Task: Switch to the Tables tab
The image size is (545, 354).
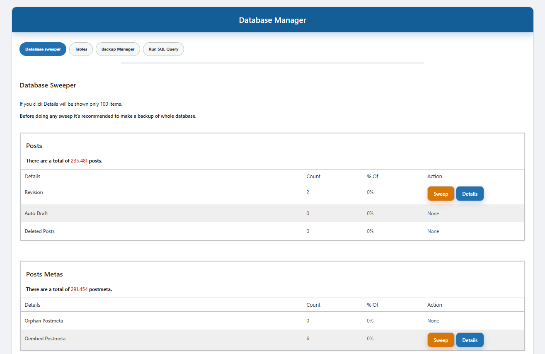Action: tap(81, 49)
